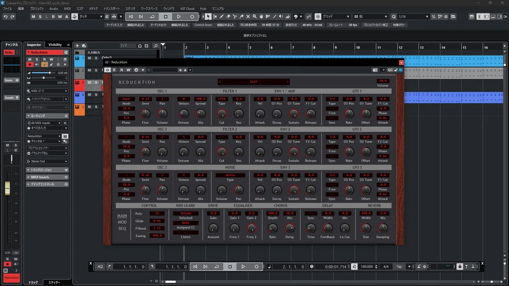
Task: Click MOD page link in Reducktion
Action: point(122,222)
